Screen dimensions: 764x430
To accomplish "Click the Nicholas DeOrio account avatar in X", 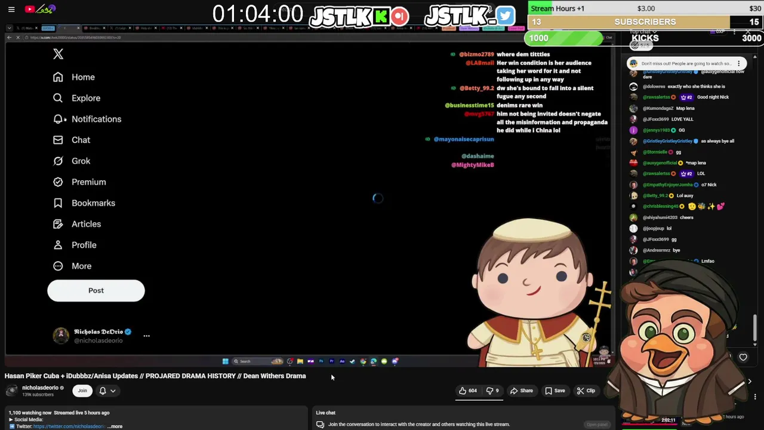I will point(61,336).
